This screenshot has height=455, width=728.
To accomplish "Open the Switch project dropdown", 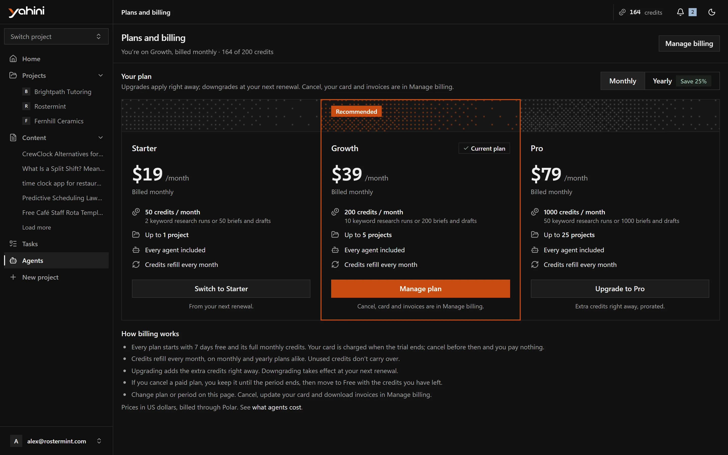I will pyautogui.click(x=56, y=36).
